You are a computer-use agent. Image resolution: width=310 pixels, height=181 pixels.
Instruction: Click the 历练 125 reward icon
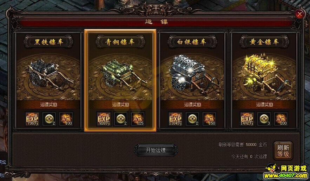point(138,119)
